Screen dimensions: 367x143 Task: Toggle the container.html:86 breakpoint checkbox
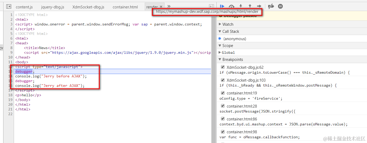223,119
